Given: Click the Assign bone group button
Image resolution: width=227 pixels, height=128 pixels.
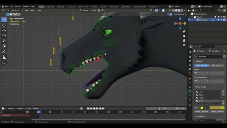Looking at the screenshot, I should pyautogui.click(x=198, y=111).
